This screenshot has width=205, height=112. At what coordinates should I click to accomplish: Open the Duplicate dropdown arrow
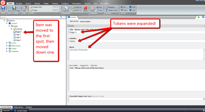[70, 11]
